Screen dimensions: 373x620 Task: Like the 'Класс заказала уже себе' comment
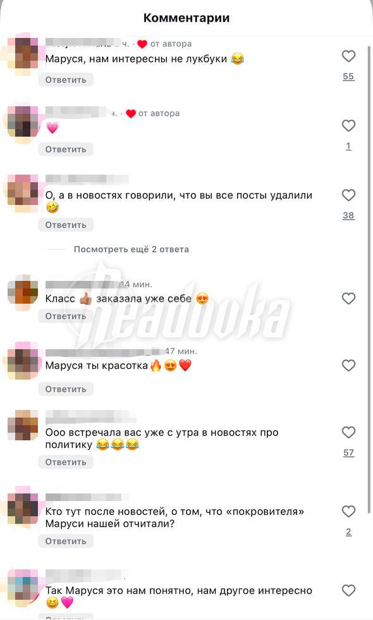tap(348, 299)
